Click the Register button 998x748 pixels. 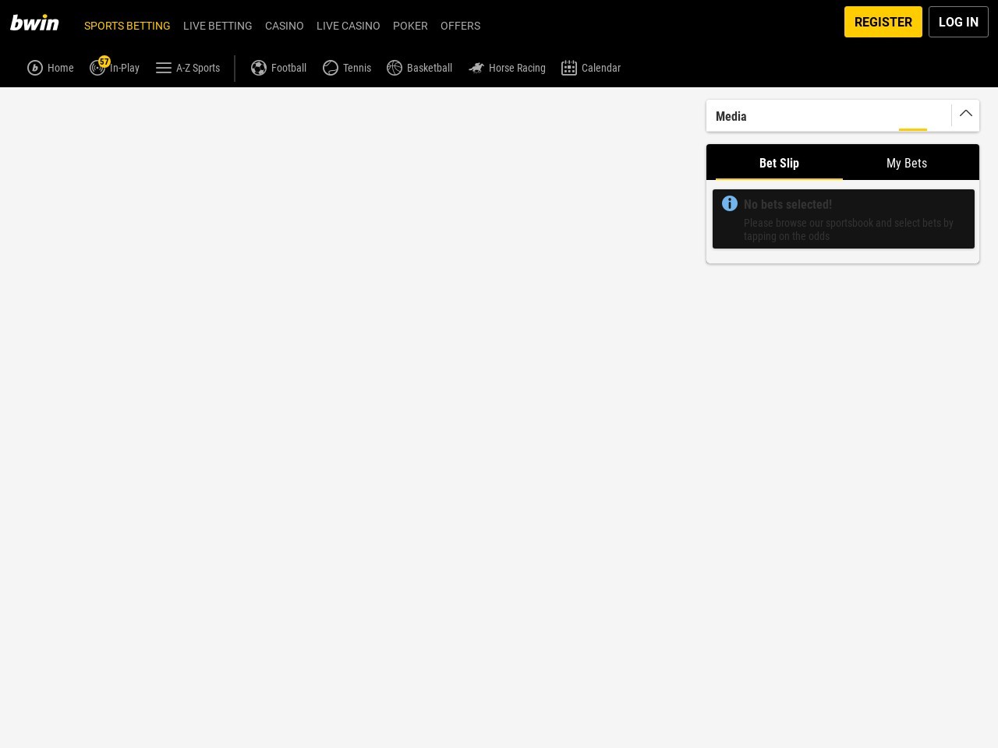pos(883,22)
